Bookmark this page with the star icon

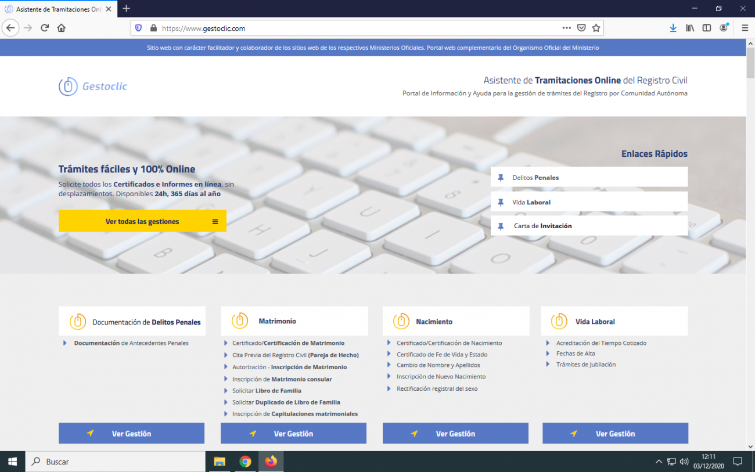click(x=596, y=28)
